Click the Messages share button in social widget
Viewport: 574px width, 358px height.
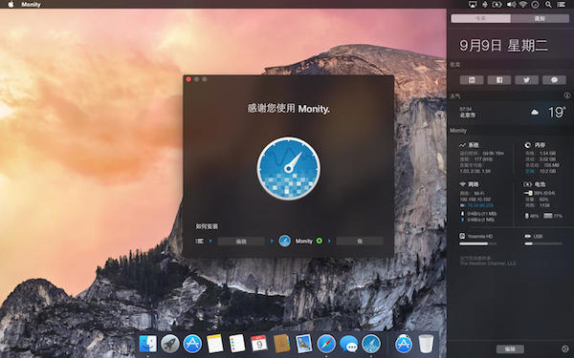(x=554, y=80)
